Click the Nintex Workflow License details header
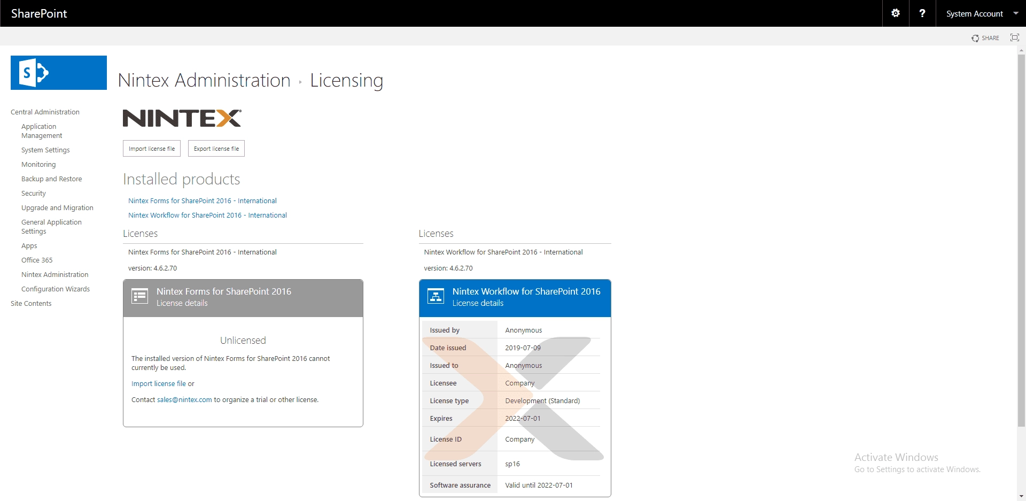1026x501 pixels. click(x=515, y=298)
